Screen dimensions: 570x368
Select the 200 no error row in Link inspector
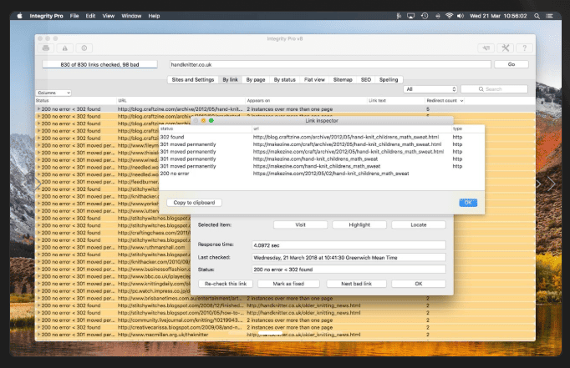322,174
